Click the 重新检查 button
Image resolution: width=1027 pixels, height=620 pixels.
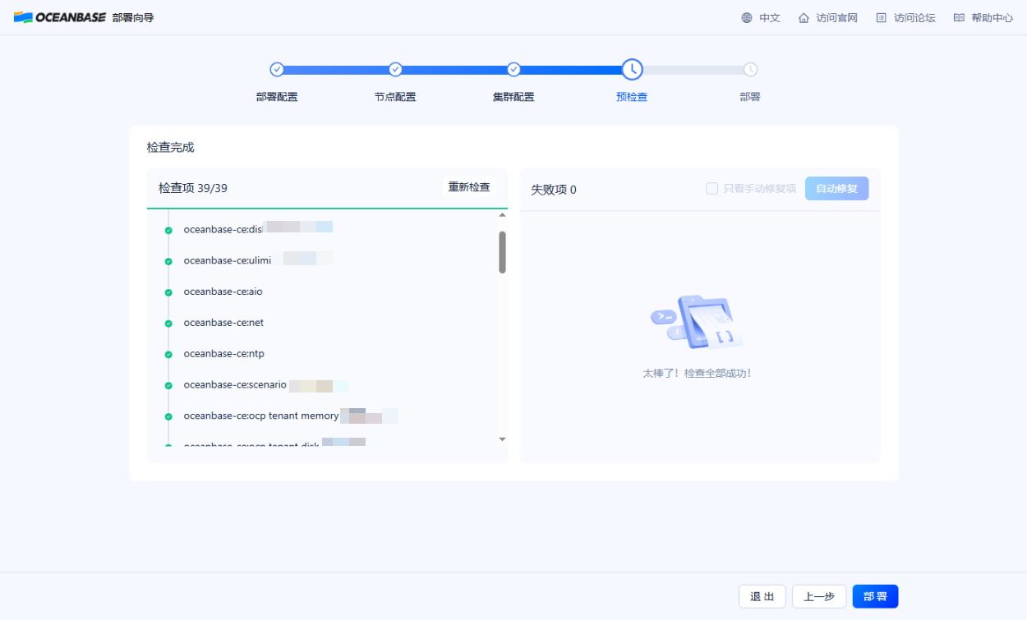[x=469, y=186]
